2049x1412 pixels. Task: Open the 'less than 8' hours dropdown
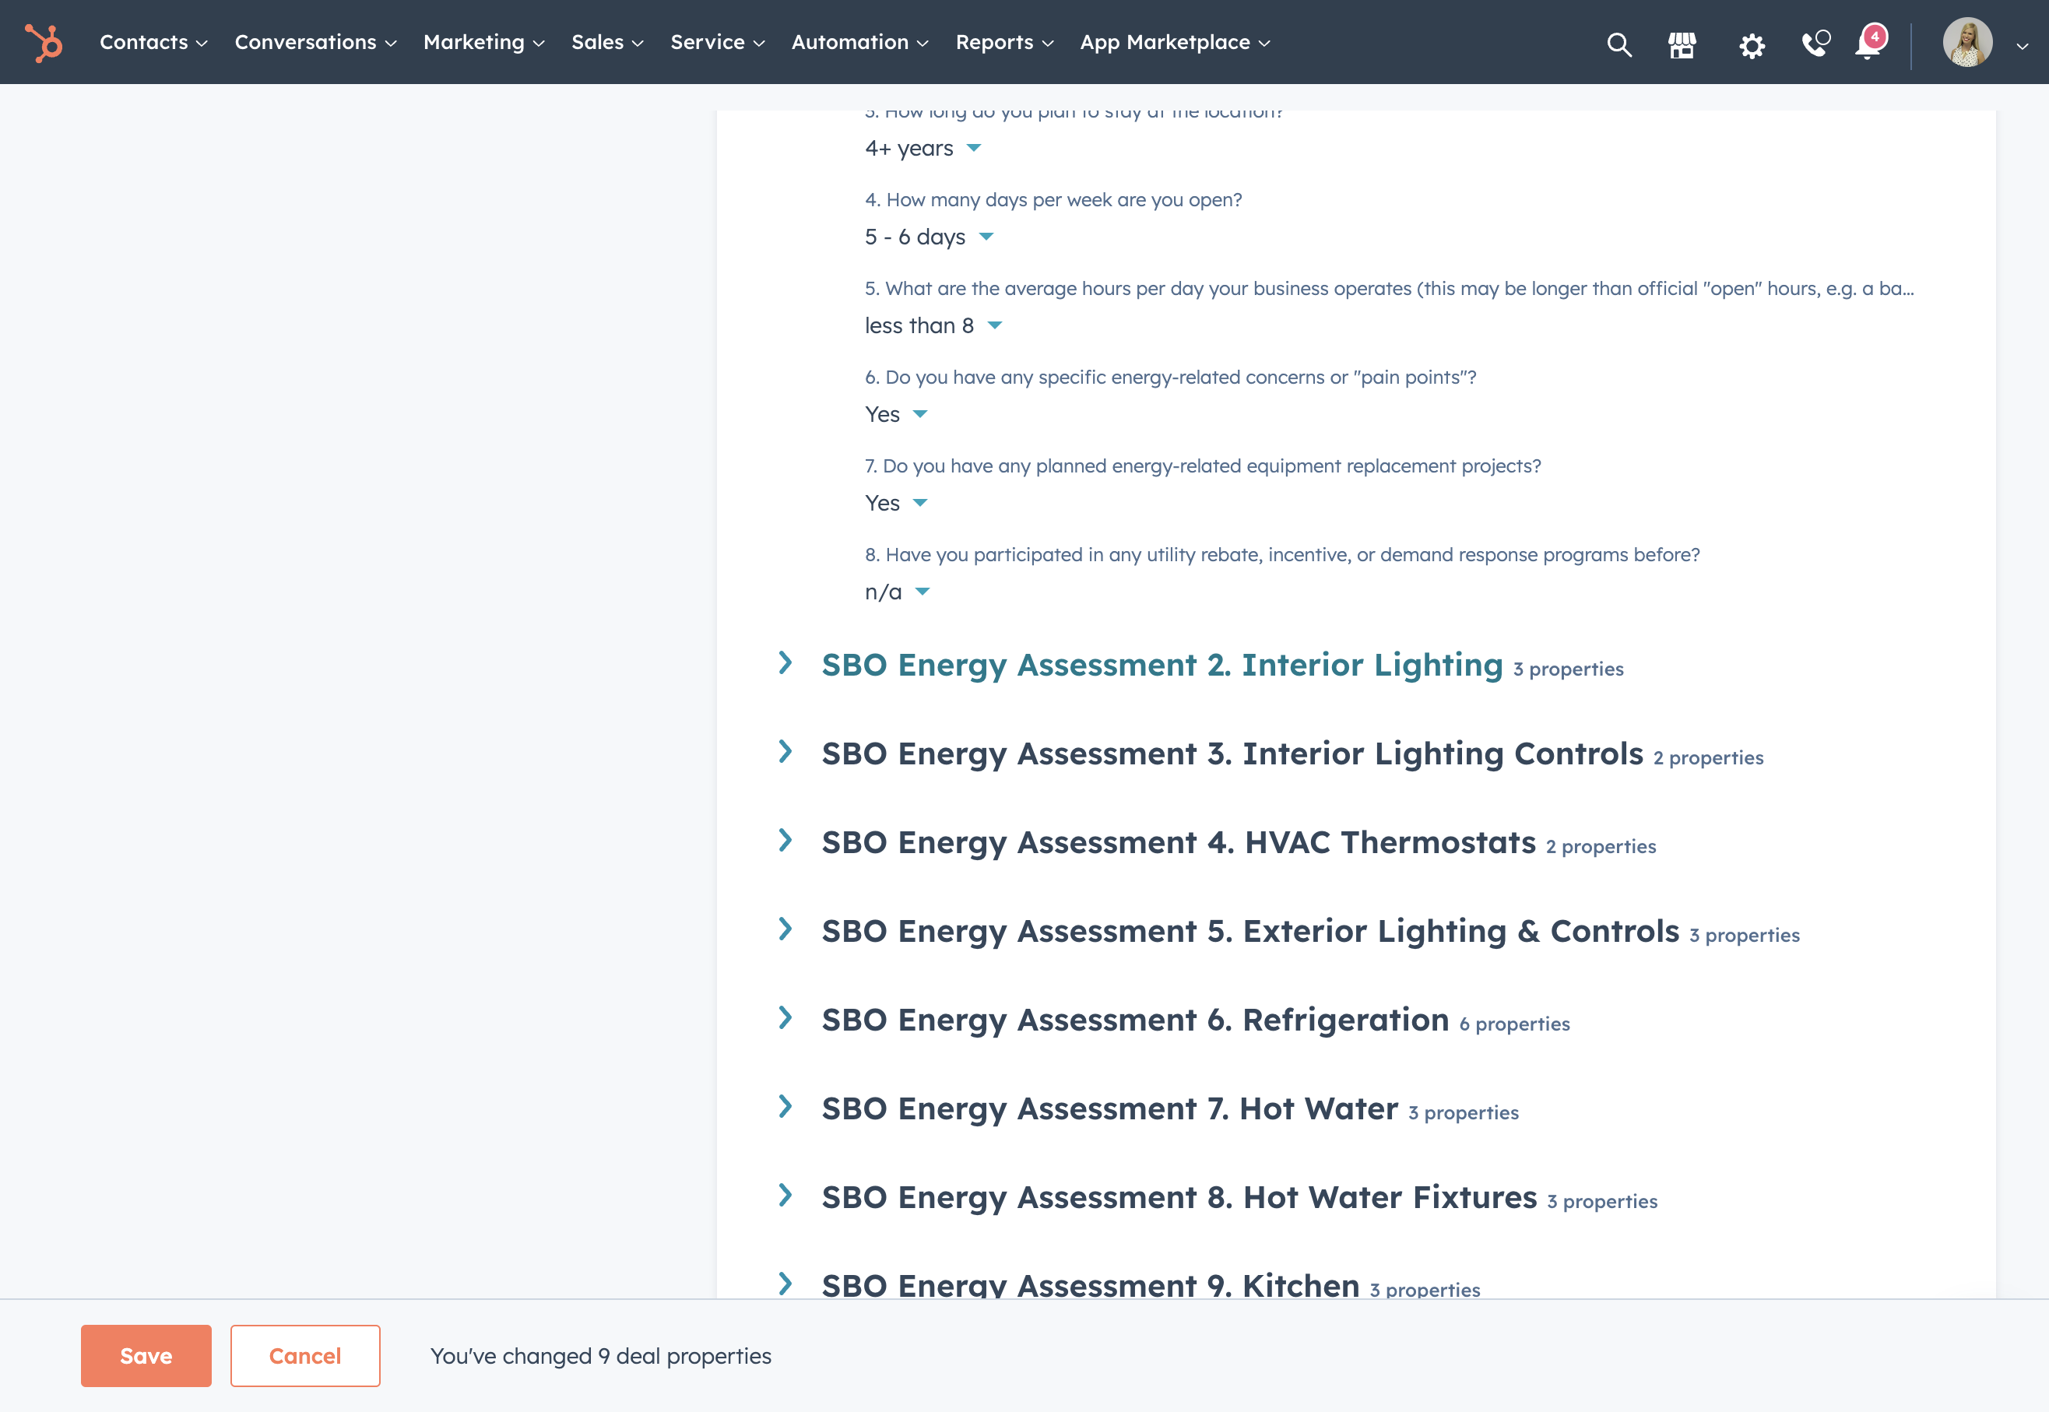933,325
